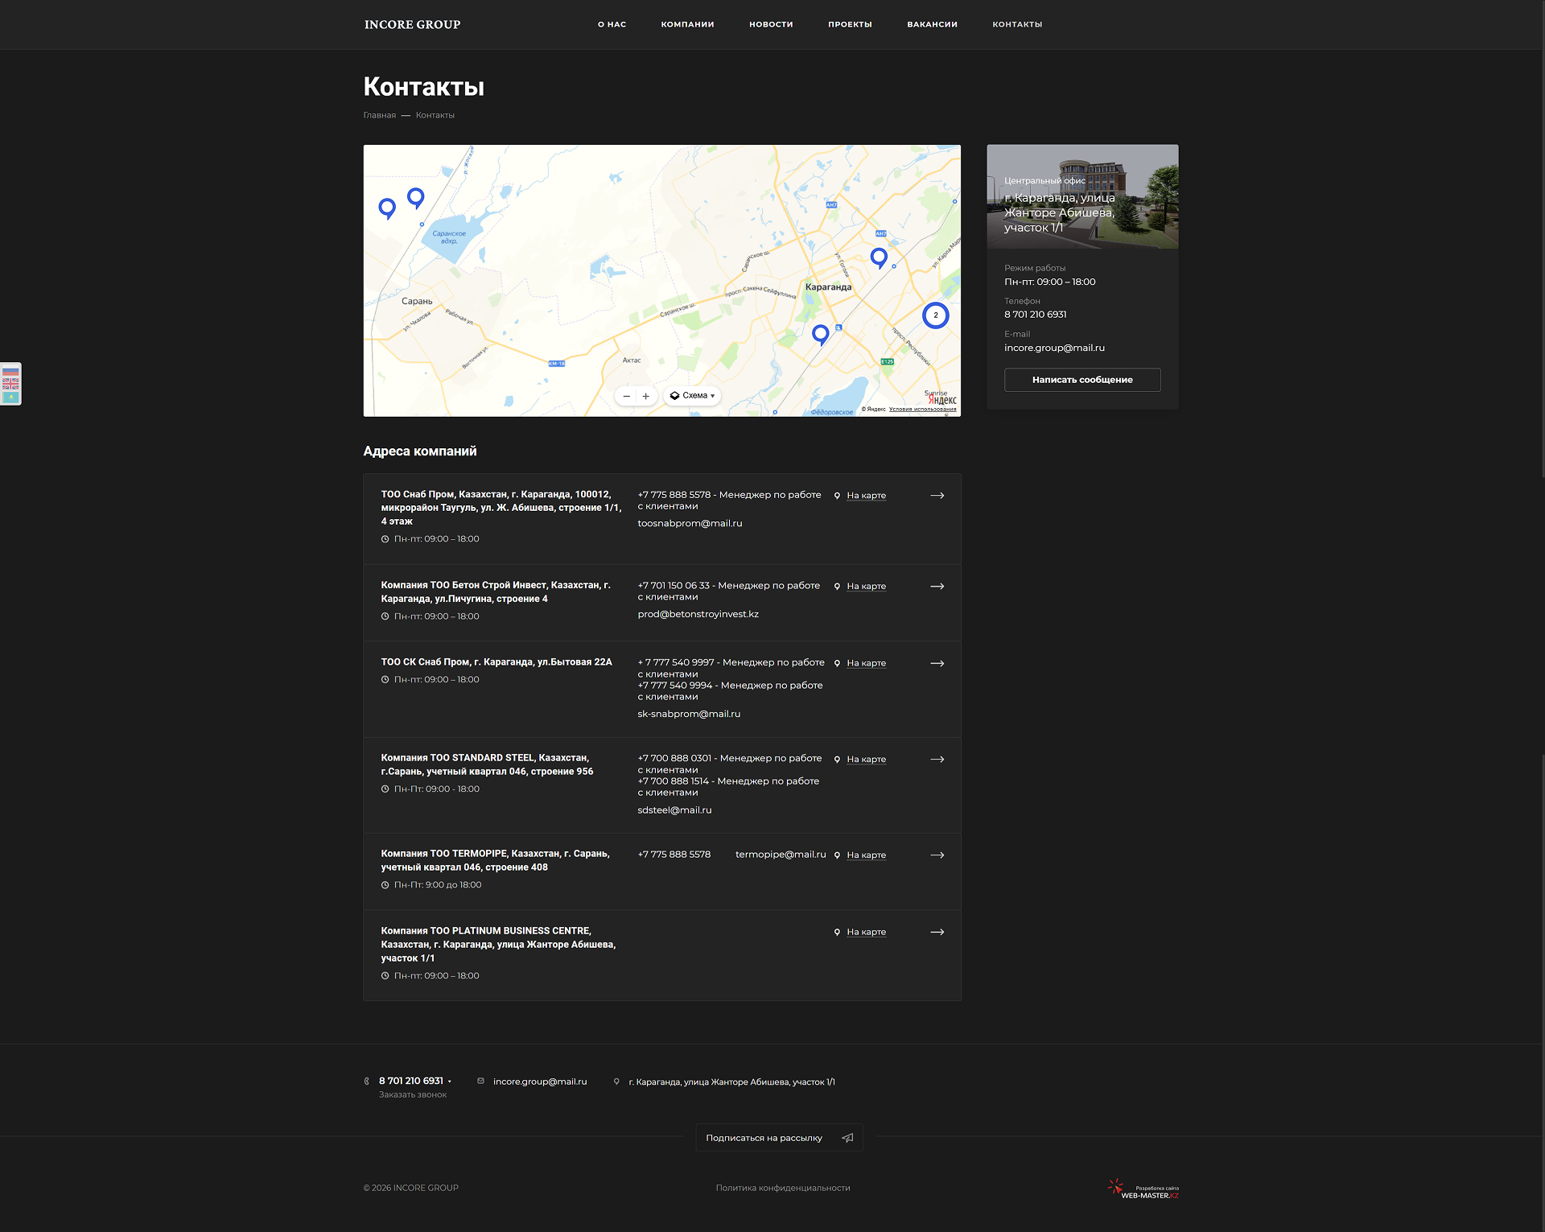The width and height of the screenshot is (1545, 1232).
Task: Switch language using the Russian flag icon
Action: 10,372
